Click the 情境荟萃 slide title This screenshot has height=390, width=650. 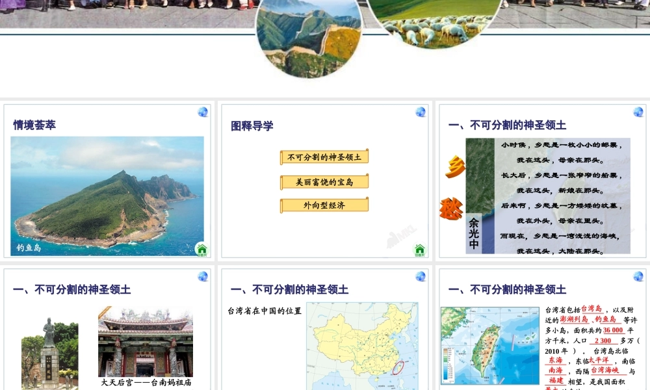(x=34, y=125)
